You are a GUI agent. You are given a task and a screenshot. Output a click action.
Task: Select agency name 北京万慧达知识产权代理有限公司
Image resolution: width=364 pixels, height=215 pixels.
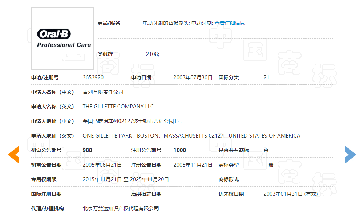point(121,208)
